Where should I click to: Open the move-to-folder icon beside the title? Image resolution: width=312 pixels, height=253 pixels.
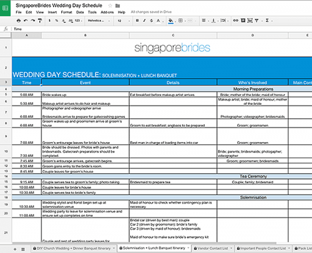click(x=118, y=6)
